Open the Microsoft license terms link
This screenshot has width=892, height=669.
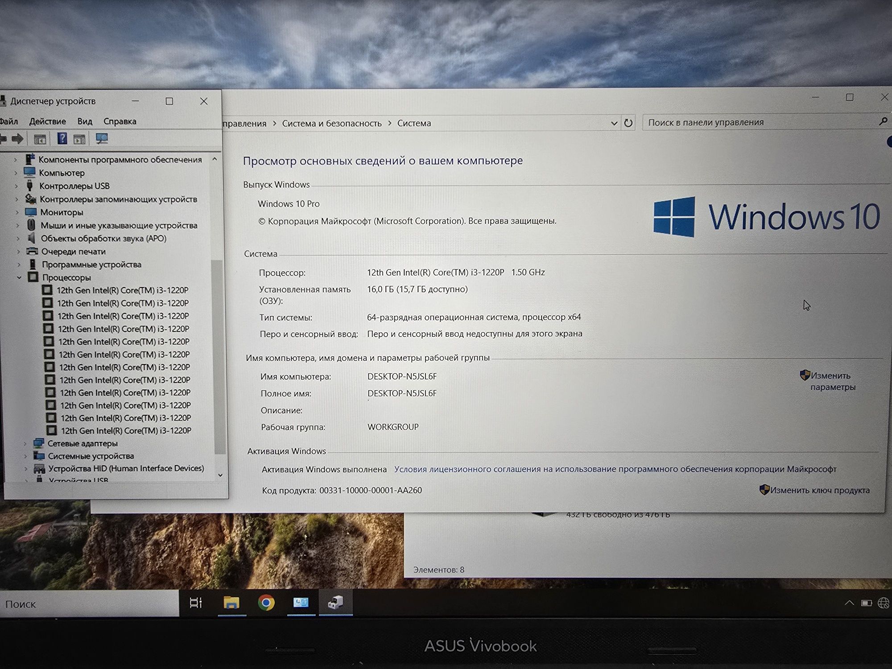tap(615, 469)
